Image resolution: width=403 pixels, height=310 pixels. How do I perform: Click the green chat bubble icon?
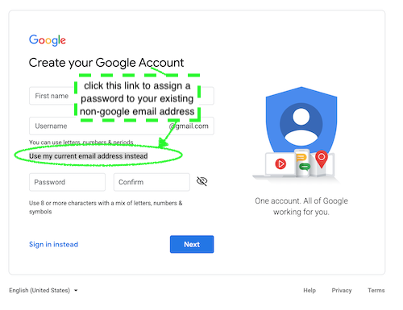[305, 167]
